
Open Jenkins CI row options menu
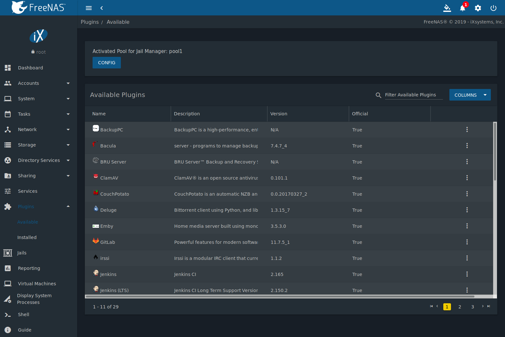pos(467,274)
